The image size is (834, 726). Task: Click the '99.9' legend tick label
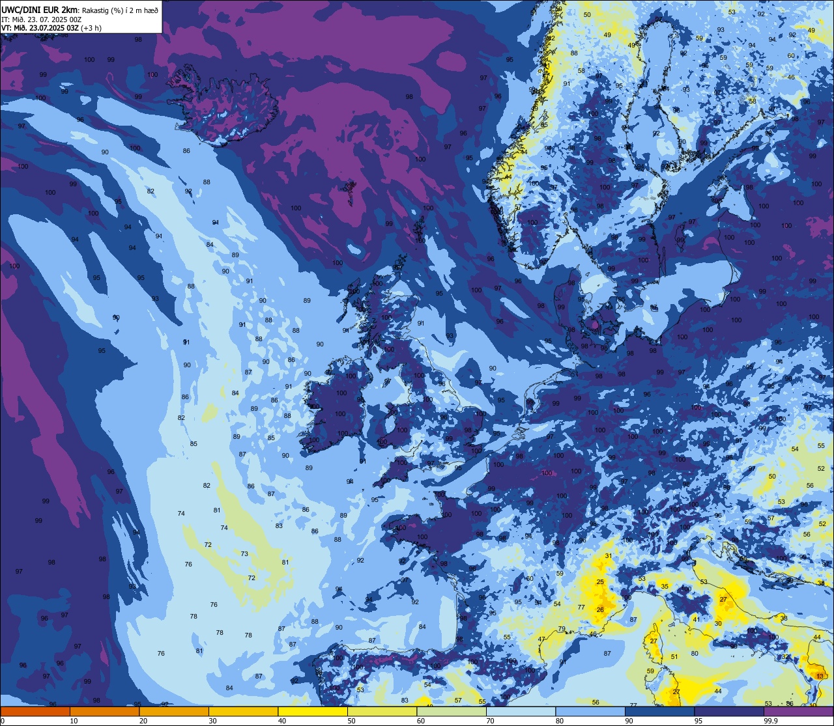pyautogui.click(x=771, y=721)
